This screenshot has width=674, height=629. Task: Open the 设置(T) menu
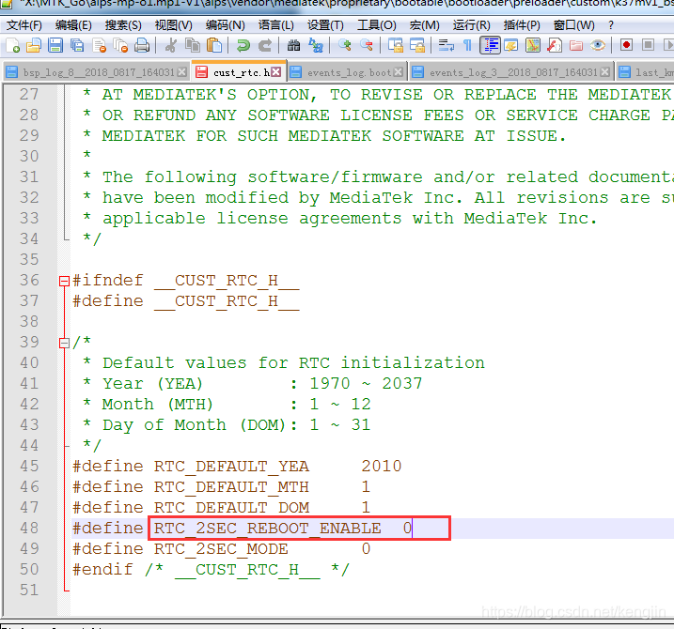coord(325,25)
